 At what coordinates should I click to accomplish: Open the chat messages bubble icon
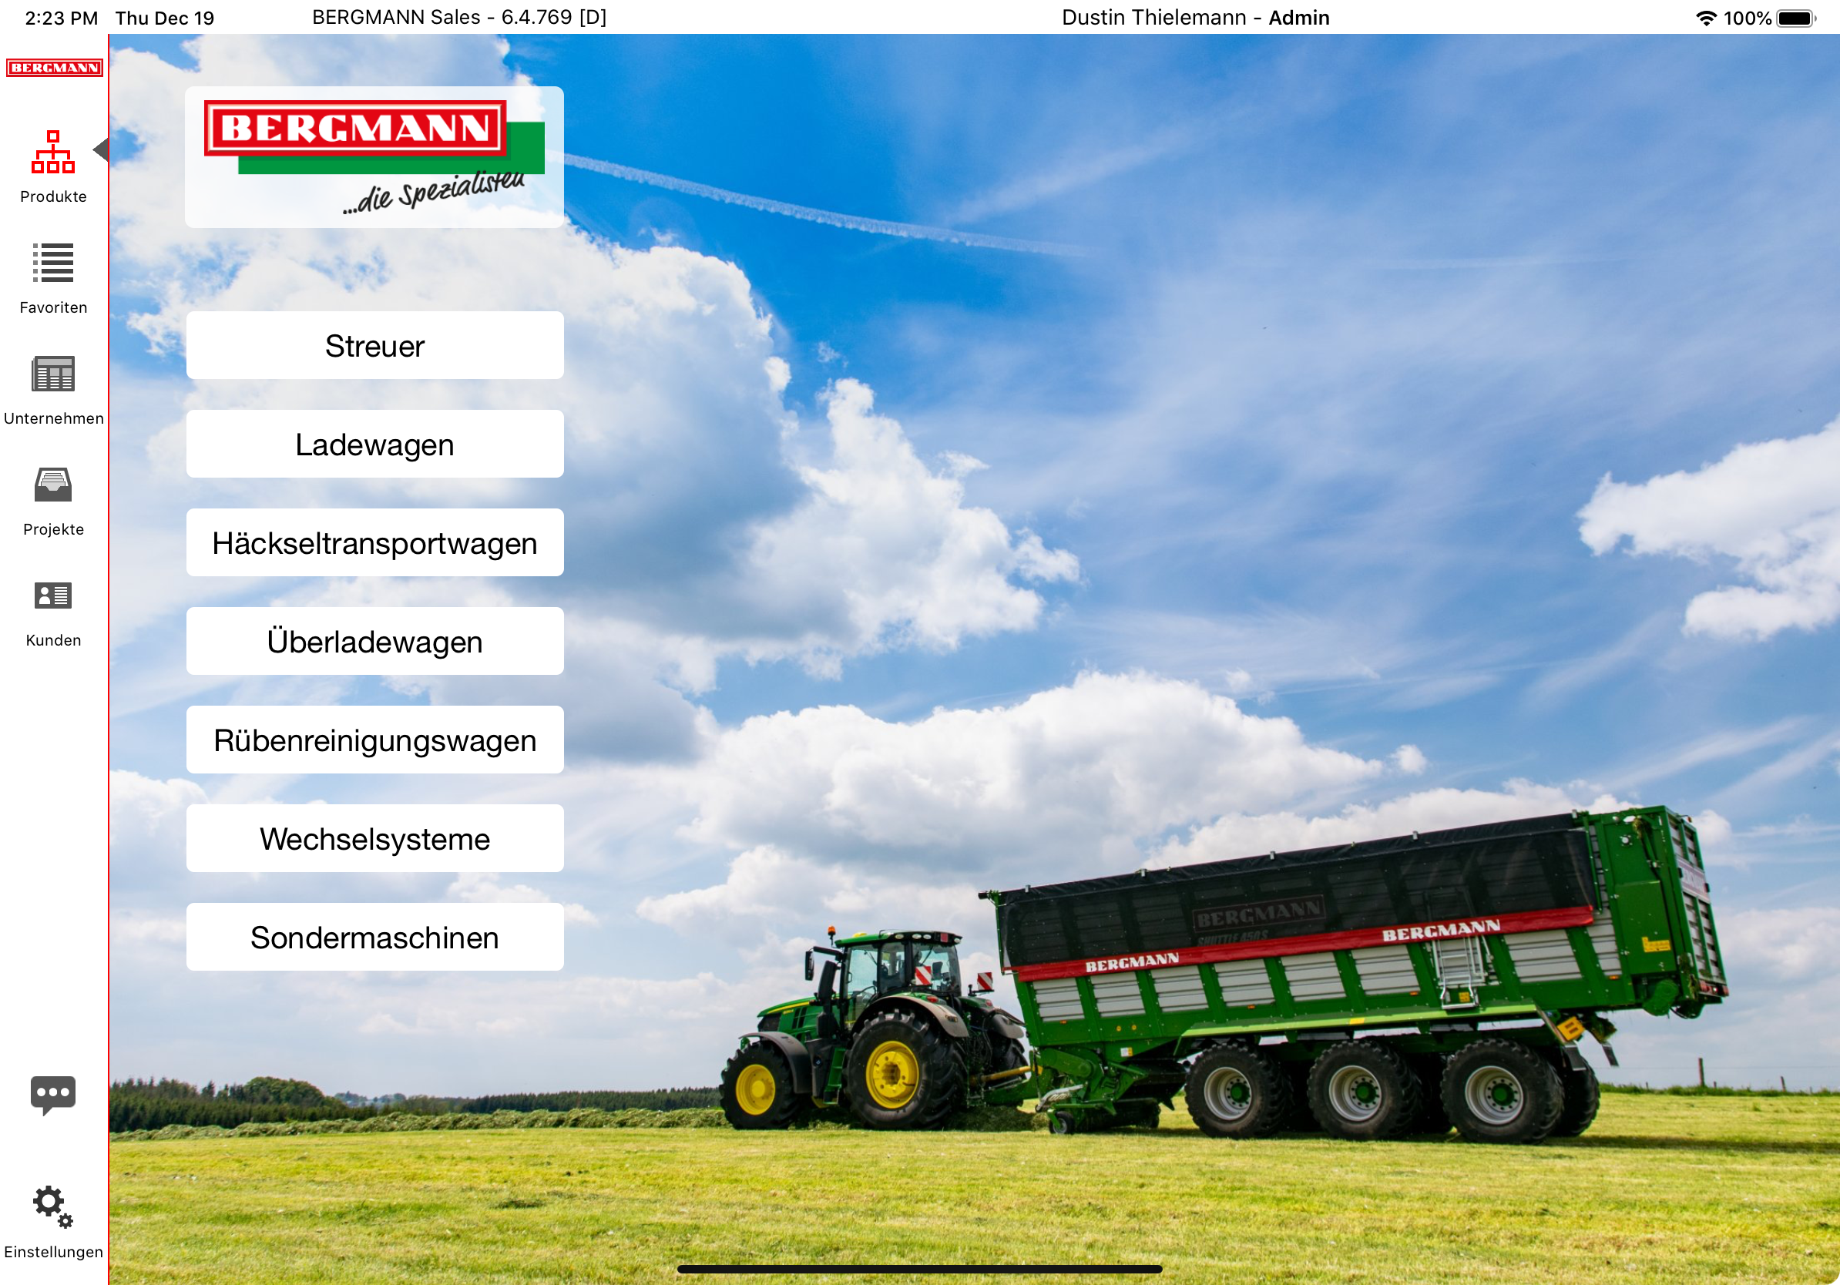(53, 1095)
